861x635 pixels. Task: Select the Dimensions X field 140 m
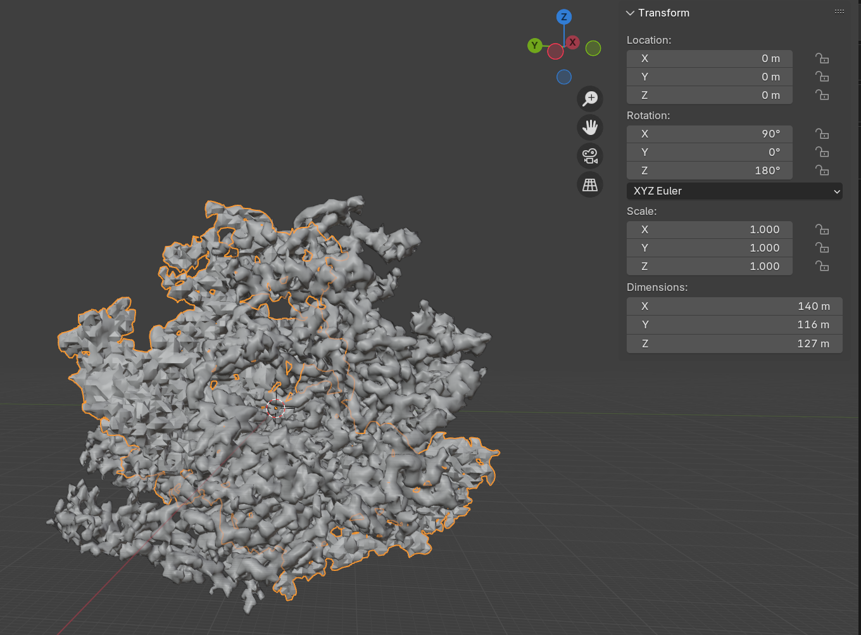[x=734, y=306]
